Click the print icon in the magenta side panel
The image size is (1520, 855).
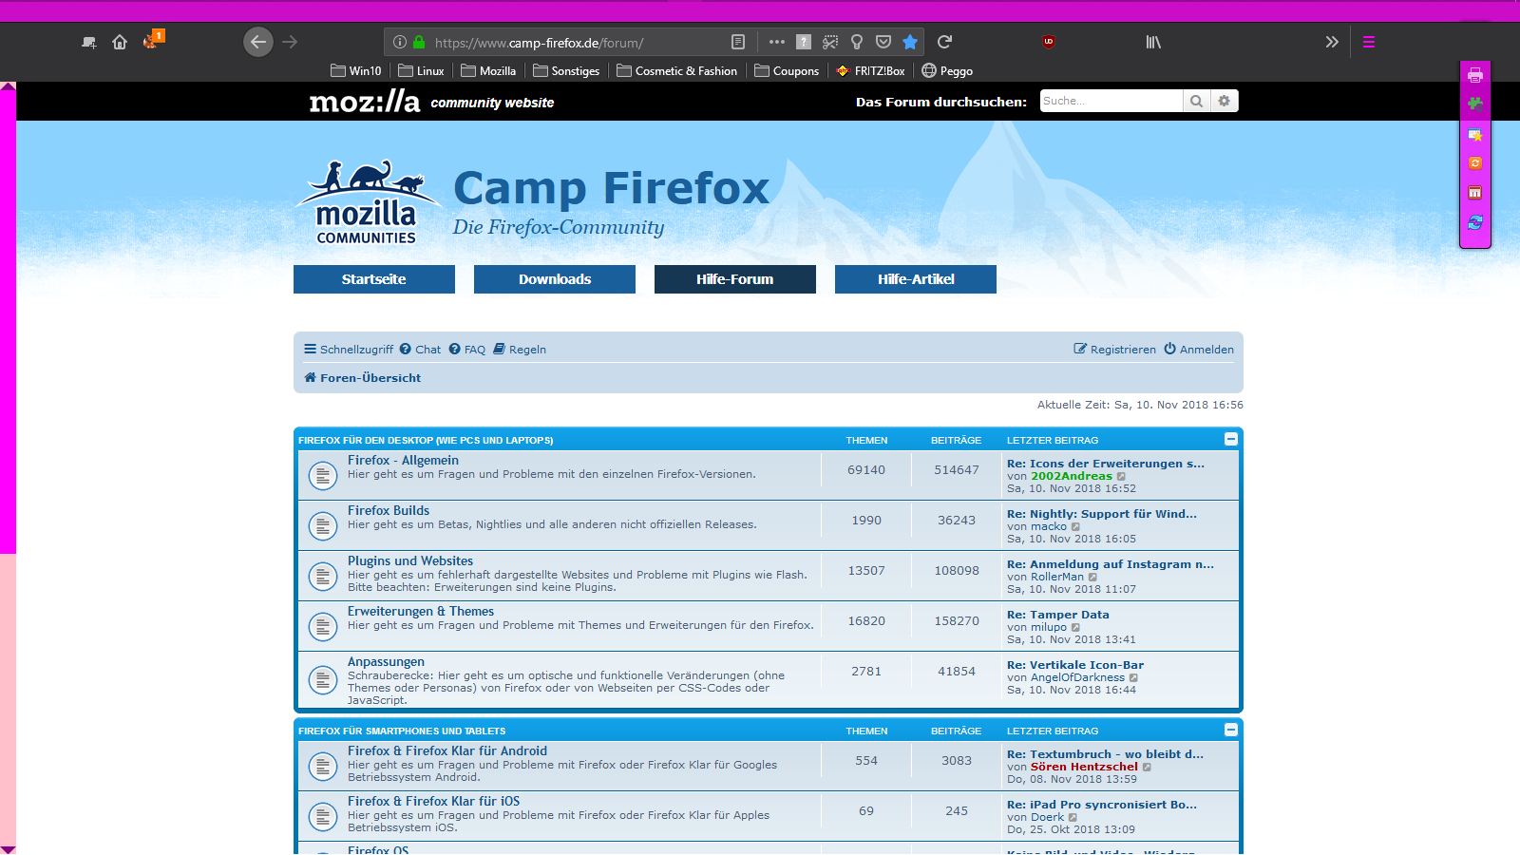tap(1475, 75)
